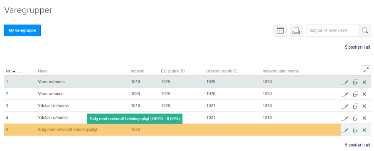Screen dimensions: 374x151
Task: Copy the Varer m/moms product group
Action: pos(355,82)
